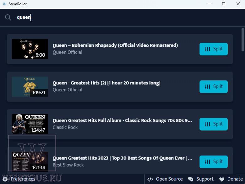Click title 'Queen Greatest Hits Full Album - Classic Rock Songs'
245x184 pixels.
[122, 120]
